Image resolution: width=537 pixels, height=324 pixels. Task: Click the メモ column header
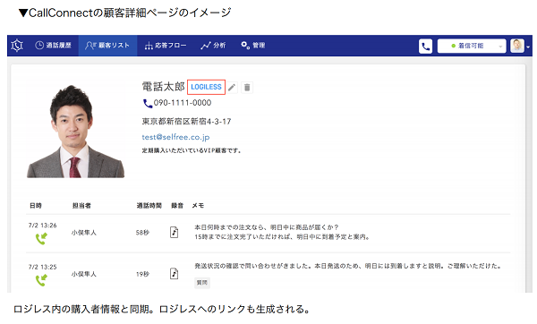click(x=198, y=206)
